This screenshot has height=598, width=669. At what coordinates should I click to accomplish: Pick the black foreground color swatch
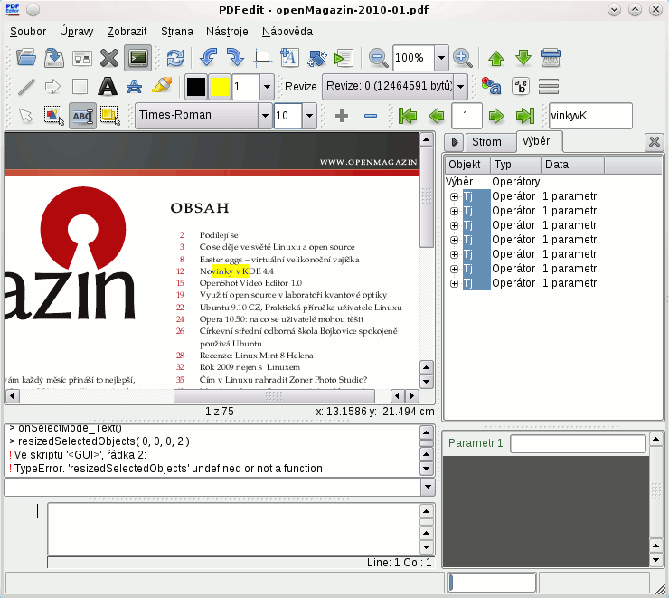coord(196,87)
